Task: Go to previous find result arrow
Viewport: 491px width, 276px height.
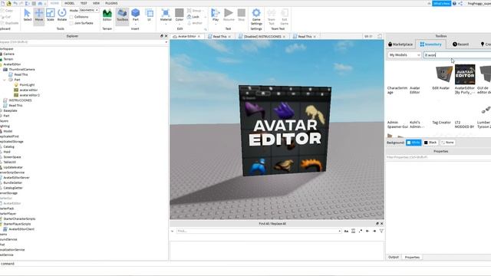Action: click(367, 231)
